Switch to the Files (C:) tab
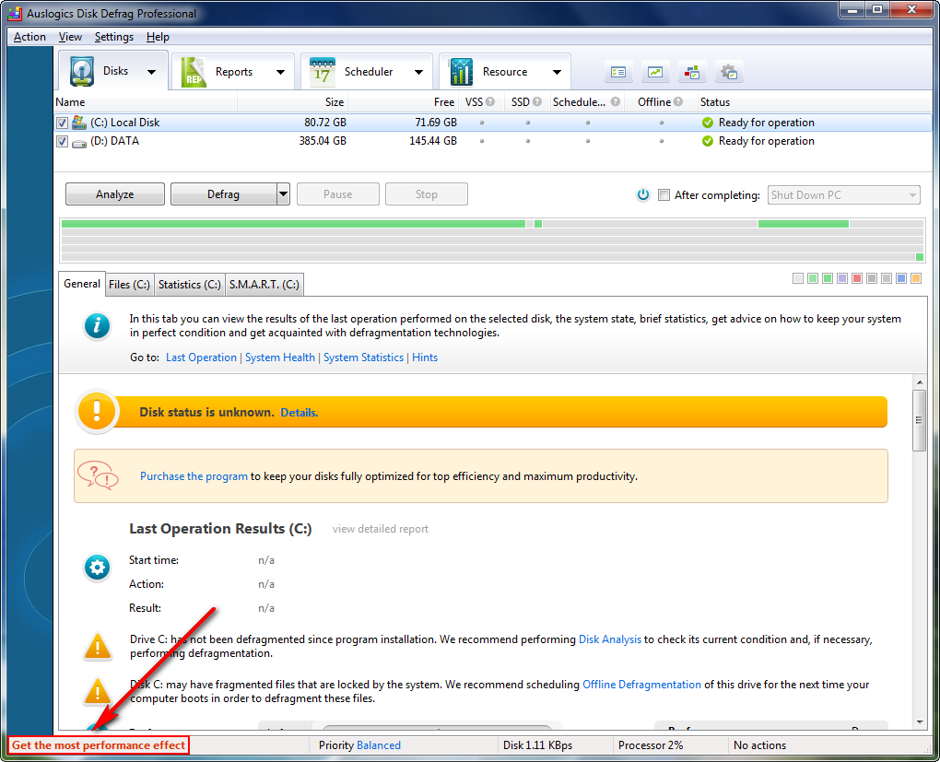Screen dimensions: 940x762 pyautogui.click(x=130, y=285)
